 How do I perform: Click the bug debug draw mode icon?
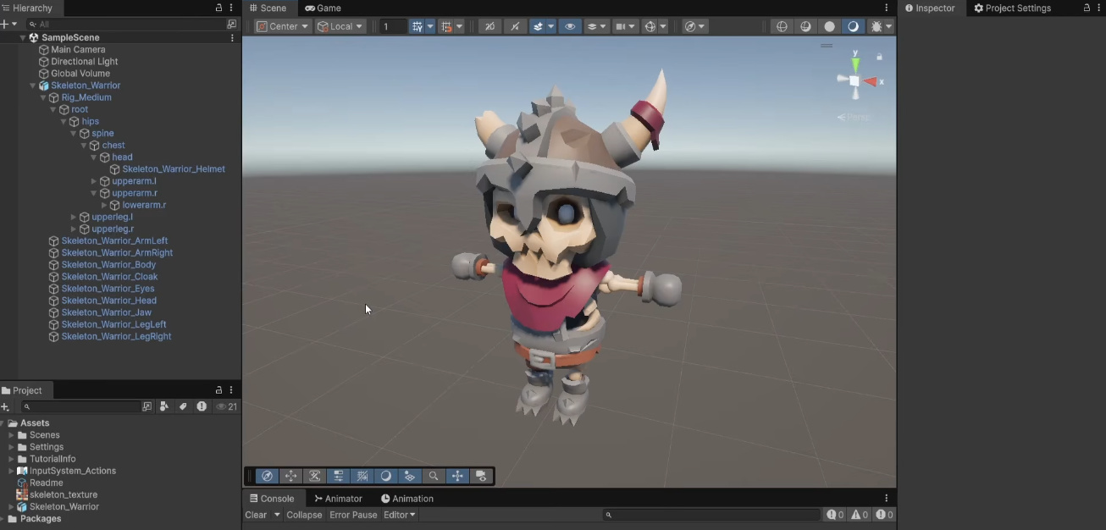click(x=877, y=26)
